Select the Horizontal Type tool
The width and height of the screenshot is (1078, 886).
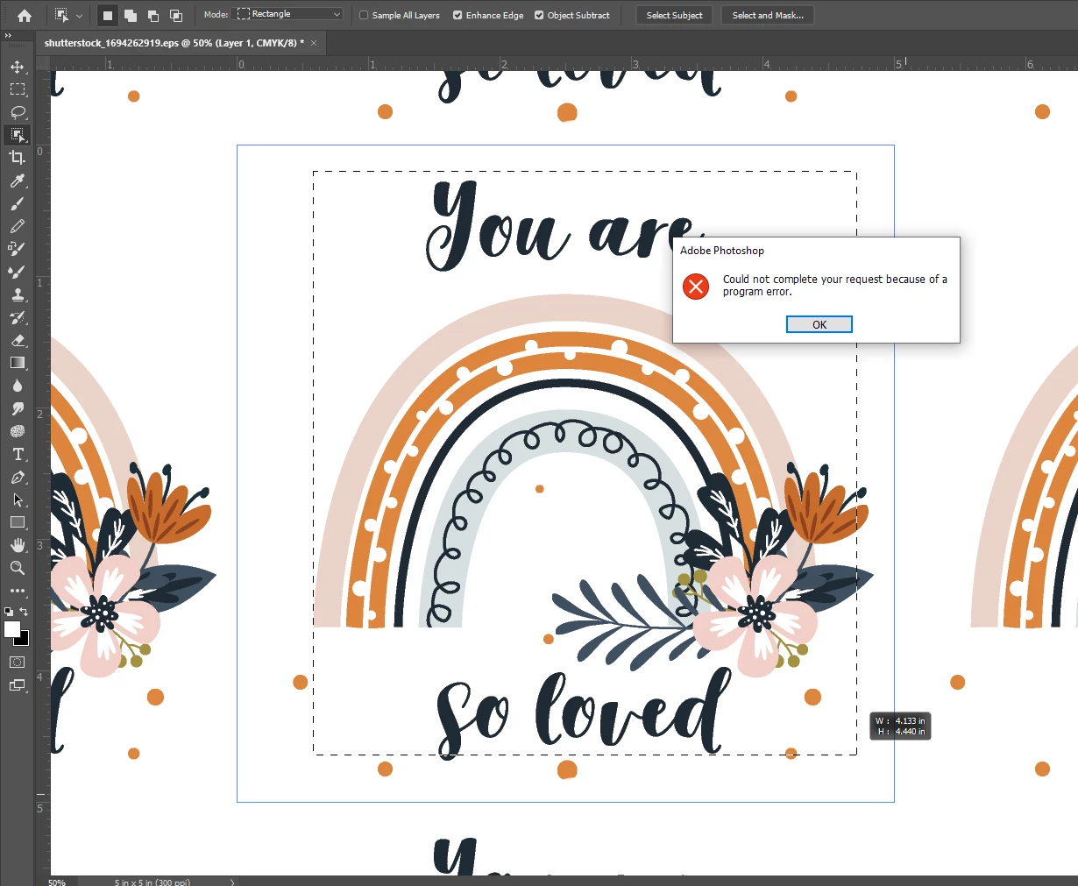tap(17, 454)
